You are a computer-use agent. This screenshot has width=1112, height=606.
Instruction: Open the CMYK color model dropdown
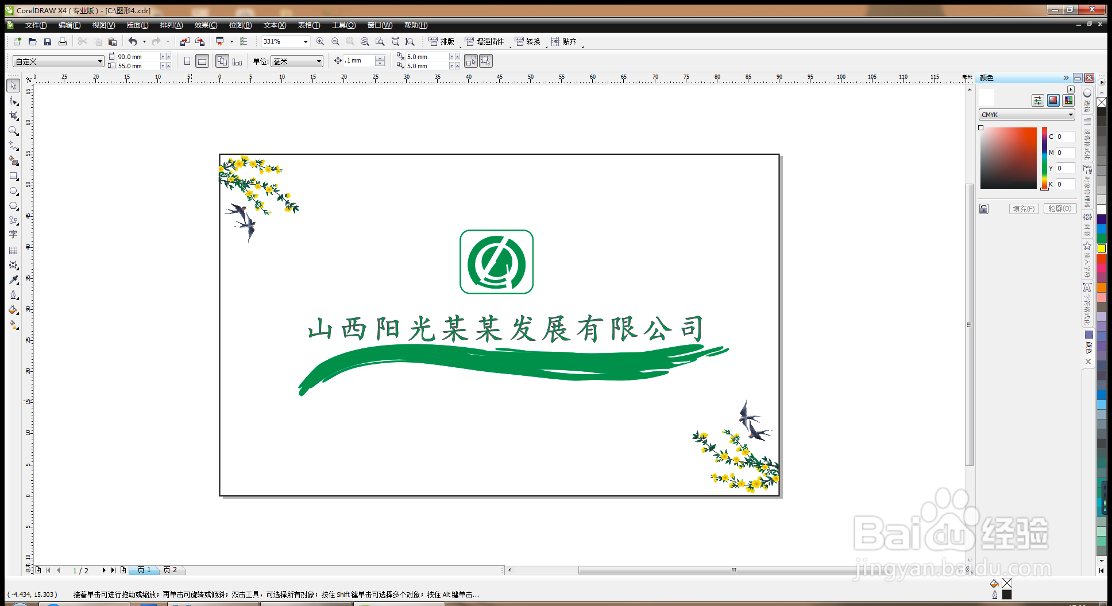1071,115
